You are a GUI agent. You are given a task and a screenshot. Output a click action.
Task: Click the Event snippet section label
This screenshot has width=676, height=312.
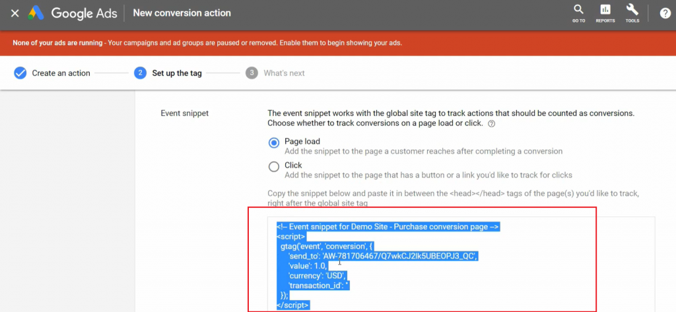(x=185, y=113)
